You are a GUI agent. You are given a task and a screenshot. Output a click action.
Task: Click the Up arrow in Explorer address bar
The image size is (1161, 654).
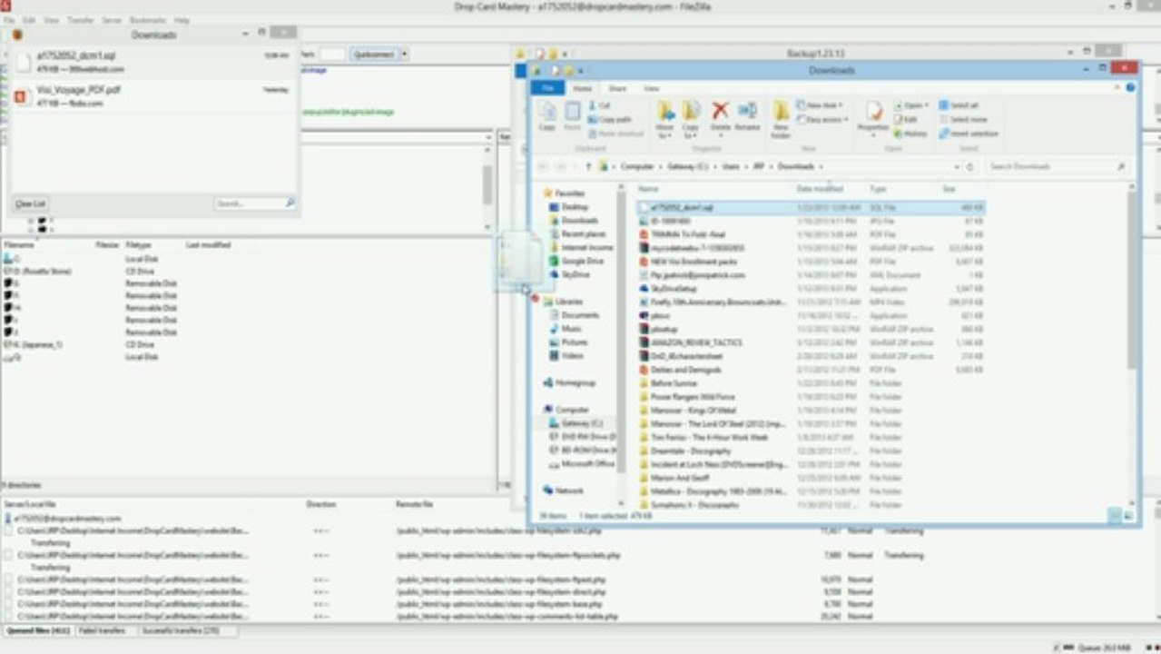click(587, 167)
